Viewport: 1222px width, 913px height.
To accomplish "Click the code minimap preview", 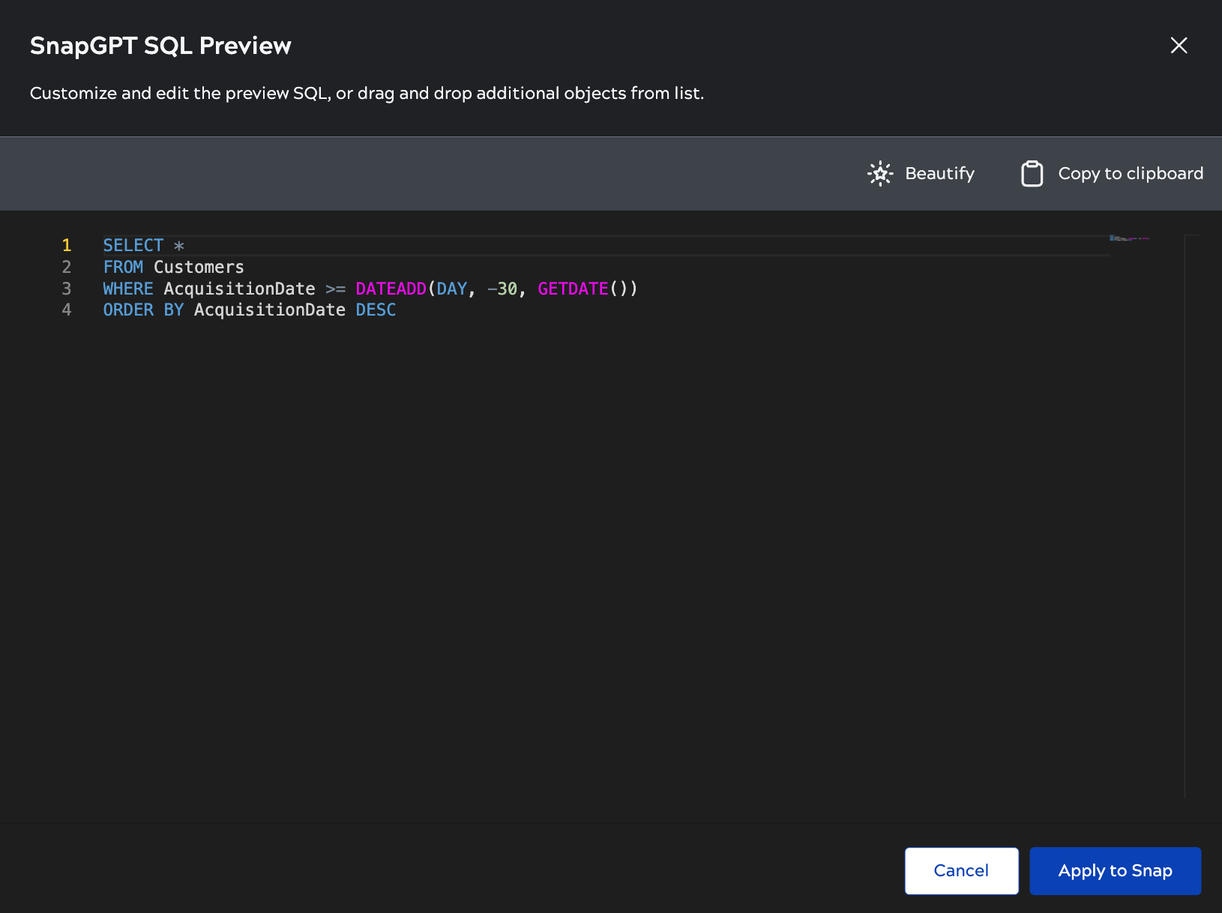I will (1128, 238).
